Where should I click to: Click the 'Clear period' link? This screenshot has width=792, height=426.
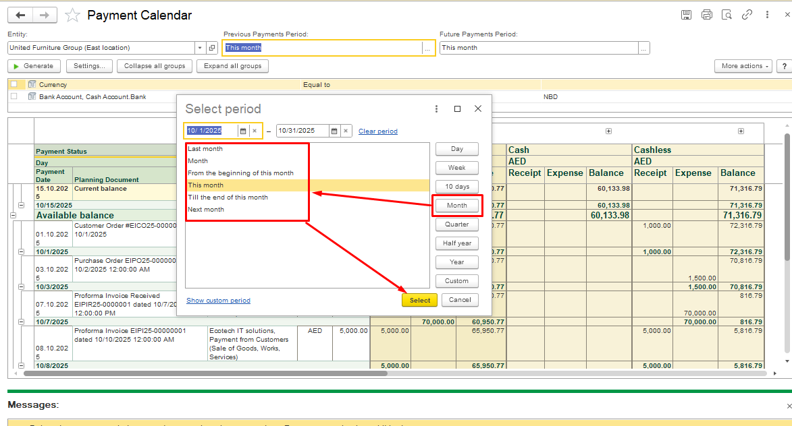tap(377, 131)
